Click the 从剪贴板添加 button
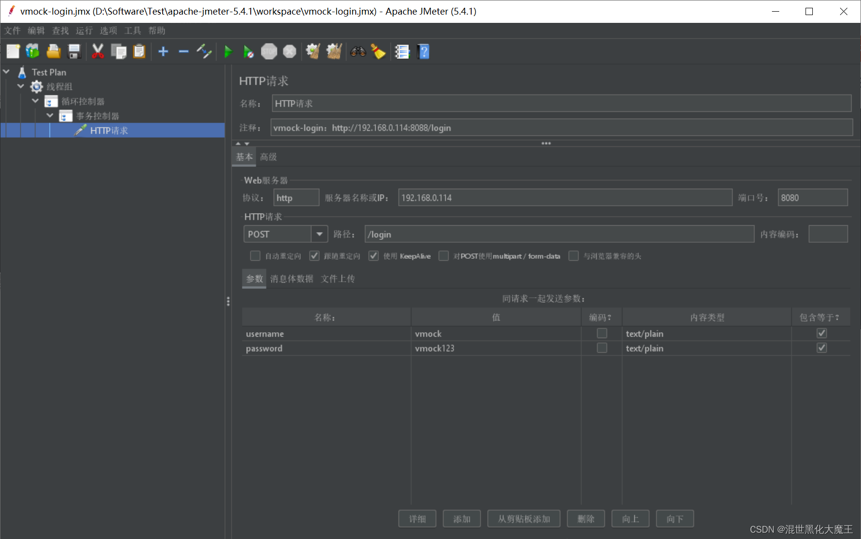The width and height of the screenshot is (861, 539). click(x=524, y=519)
